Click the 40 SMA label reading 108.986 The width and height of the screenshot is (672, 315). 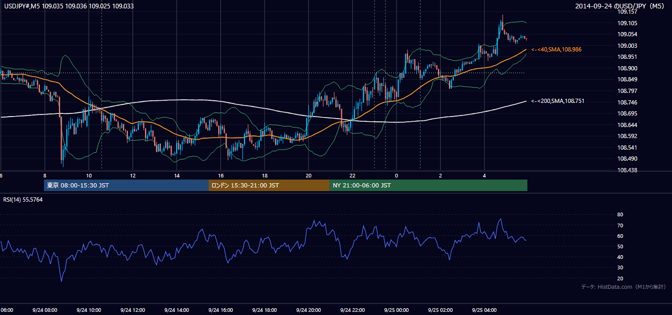coord(556,49)
